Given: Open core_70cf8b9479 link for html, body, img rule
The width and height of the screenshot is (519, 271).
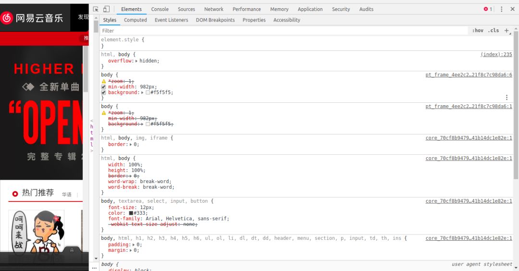Looking at the screenshot, I should (x=469, y=138).
